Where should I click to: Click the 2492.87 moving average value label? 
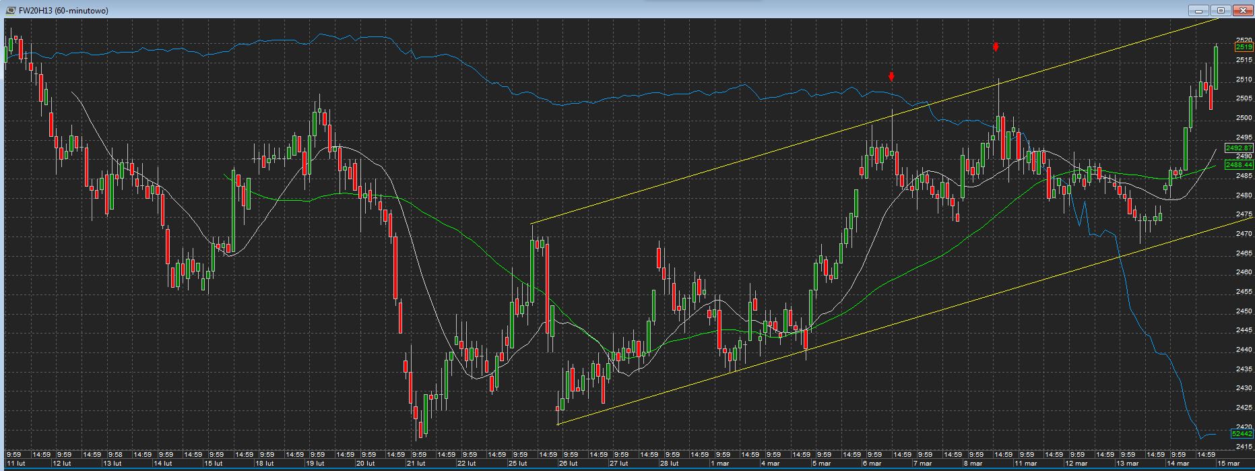coord(1240,148)
